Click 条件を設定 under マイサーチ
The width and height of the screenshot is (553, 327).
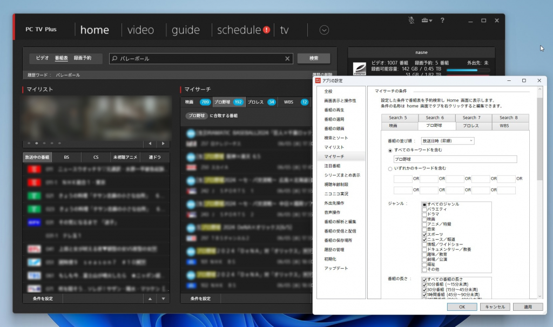tap(200, 299)
